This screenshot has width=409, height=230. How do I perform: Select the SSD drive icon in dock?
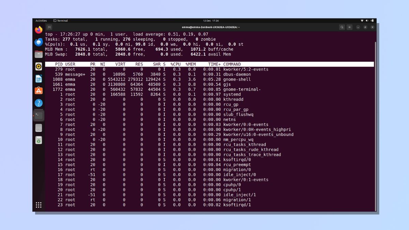(x=39, y=128)
